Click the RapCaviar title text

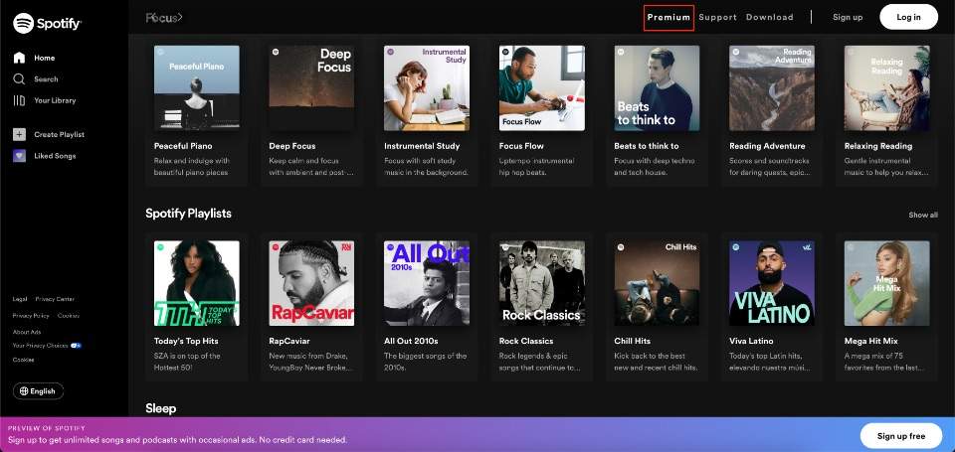(x=289, y=341)
